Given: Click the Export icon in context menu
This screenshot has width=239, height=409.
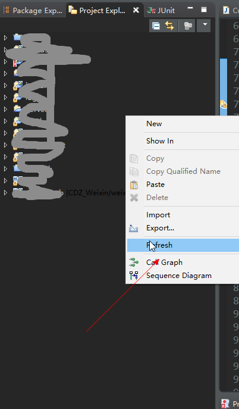Looking at the screenshot, I should tap(134, 229).
